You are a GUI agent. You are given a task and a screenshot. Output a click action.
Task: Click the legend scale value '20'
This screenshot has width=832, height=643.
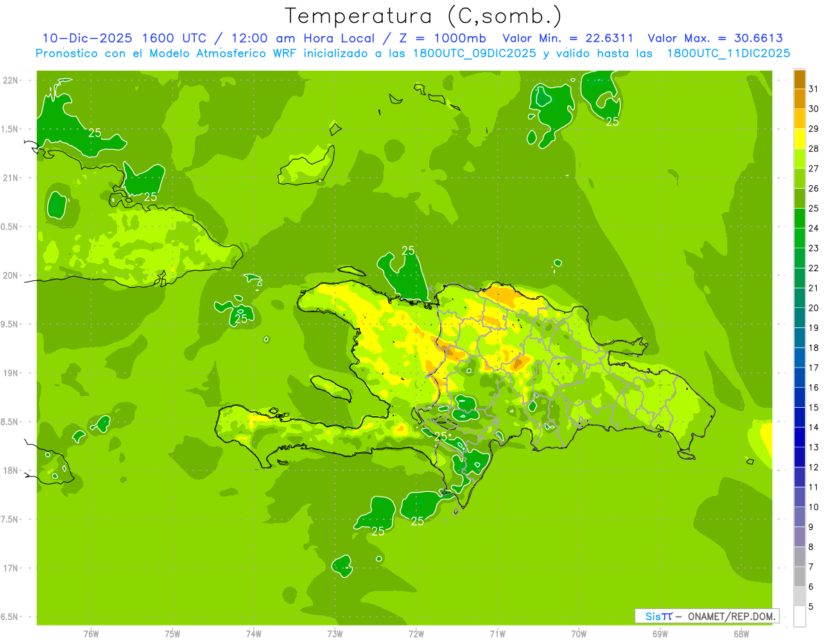click(x=814, y=308)
